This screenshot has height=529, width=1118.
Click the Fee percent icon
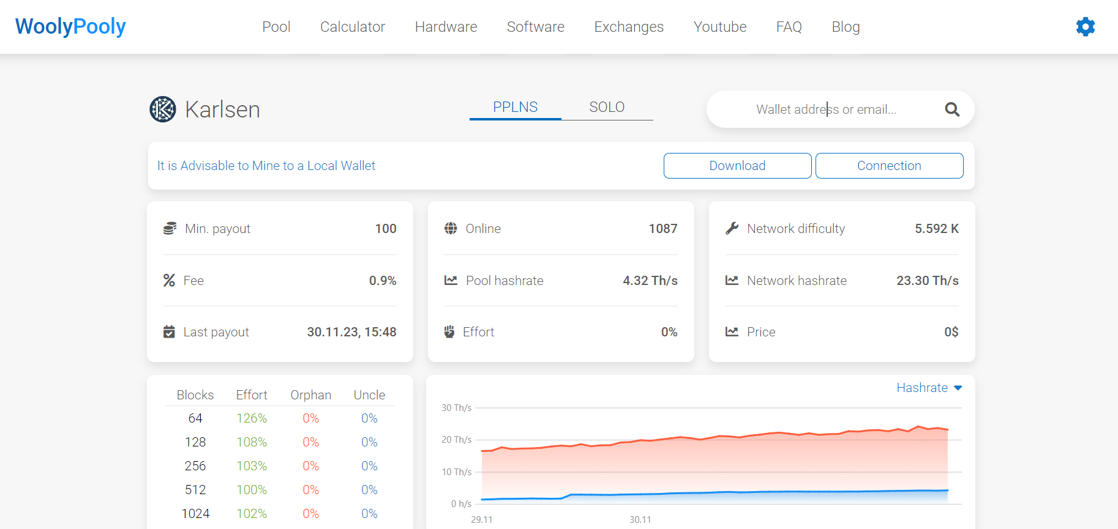(x=169, y=281)
